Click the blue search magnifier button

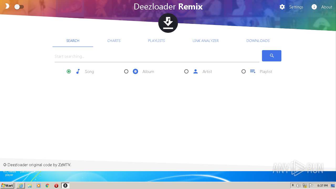tap(272, 56)
